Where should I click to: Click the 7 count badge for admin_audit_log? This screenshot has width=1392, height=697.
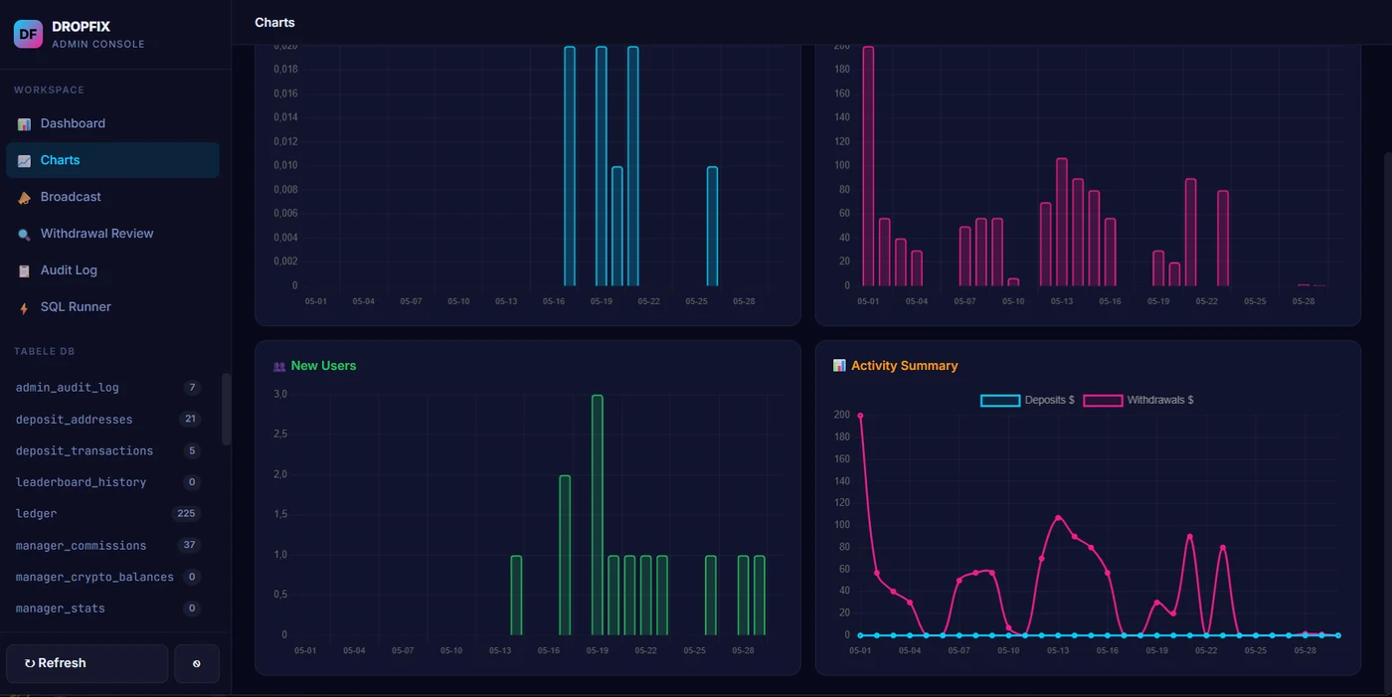[193, 388]
